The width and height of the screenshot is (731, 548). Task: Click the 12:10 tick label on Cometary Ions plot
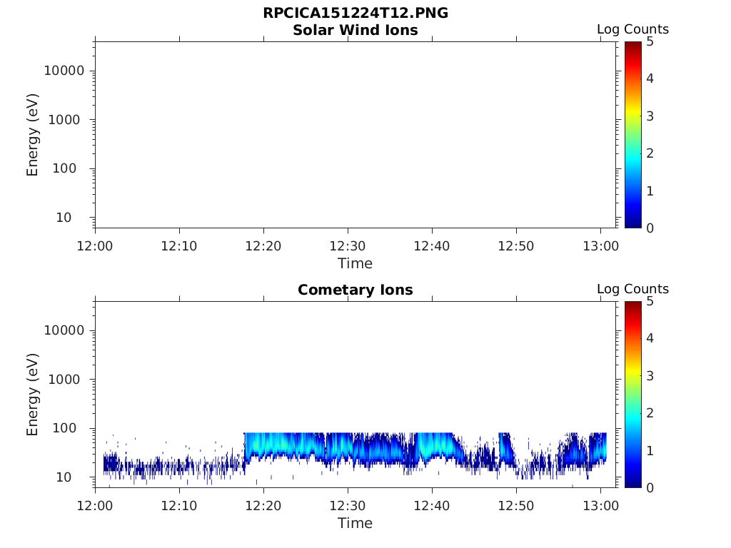pos(179,506)
